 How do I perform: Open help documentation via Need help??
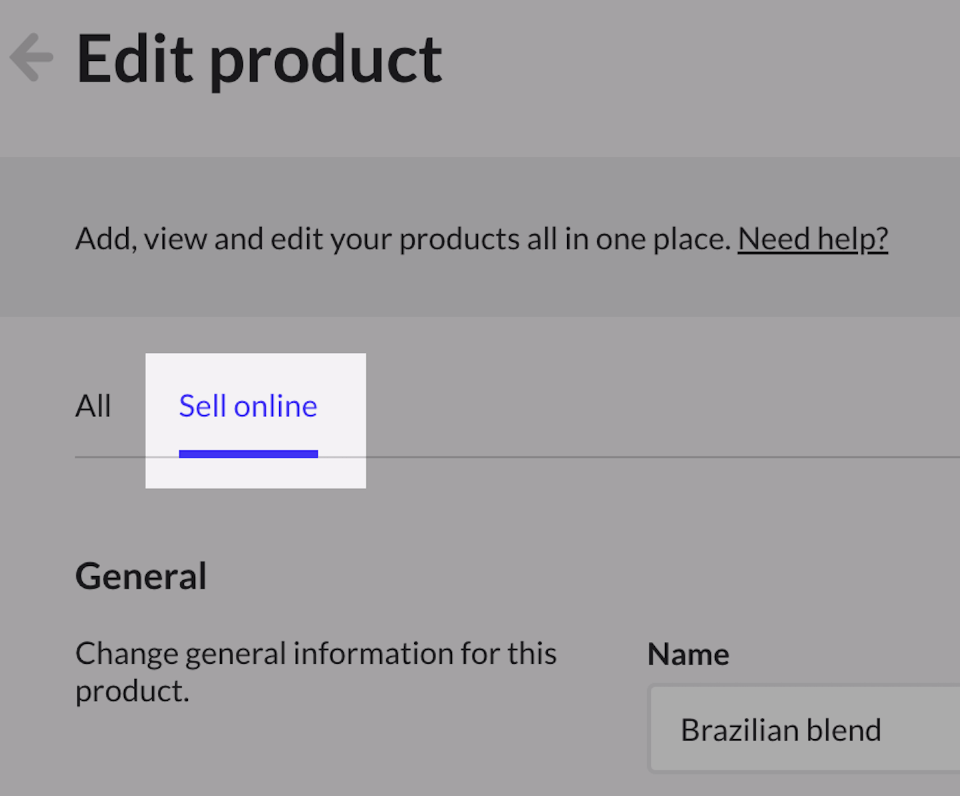click(812, 238)
